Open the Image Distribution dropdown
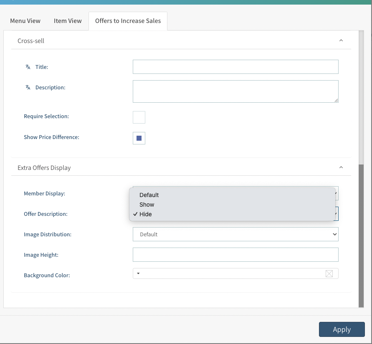This screenshot has height=344, width=372. pyautogui.click(x=235, y=235)
